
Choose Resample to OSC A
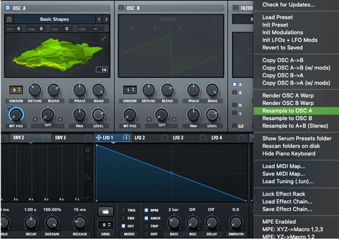click(296, 110)
